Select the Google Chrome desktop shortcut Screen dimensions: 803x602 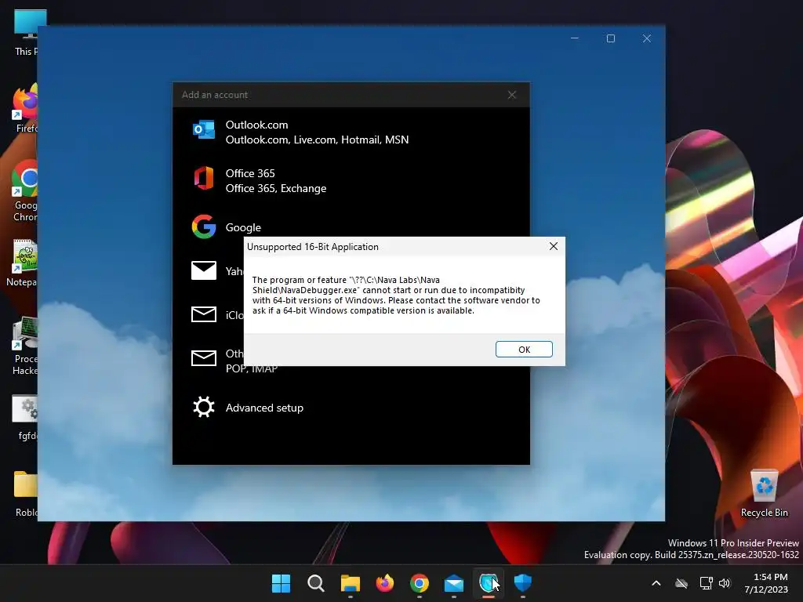[x=24, y=191]
